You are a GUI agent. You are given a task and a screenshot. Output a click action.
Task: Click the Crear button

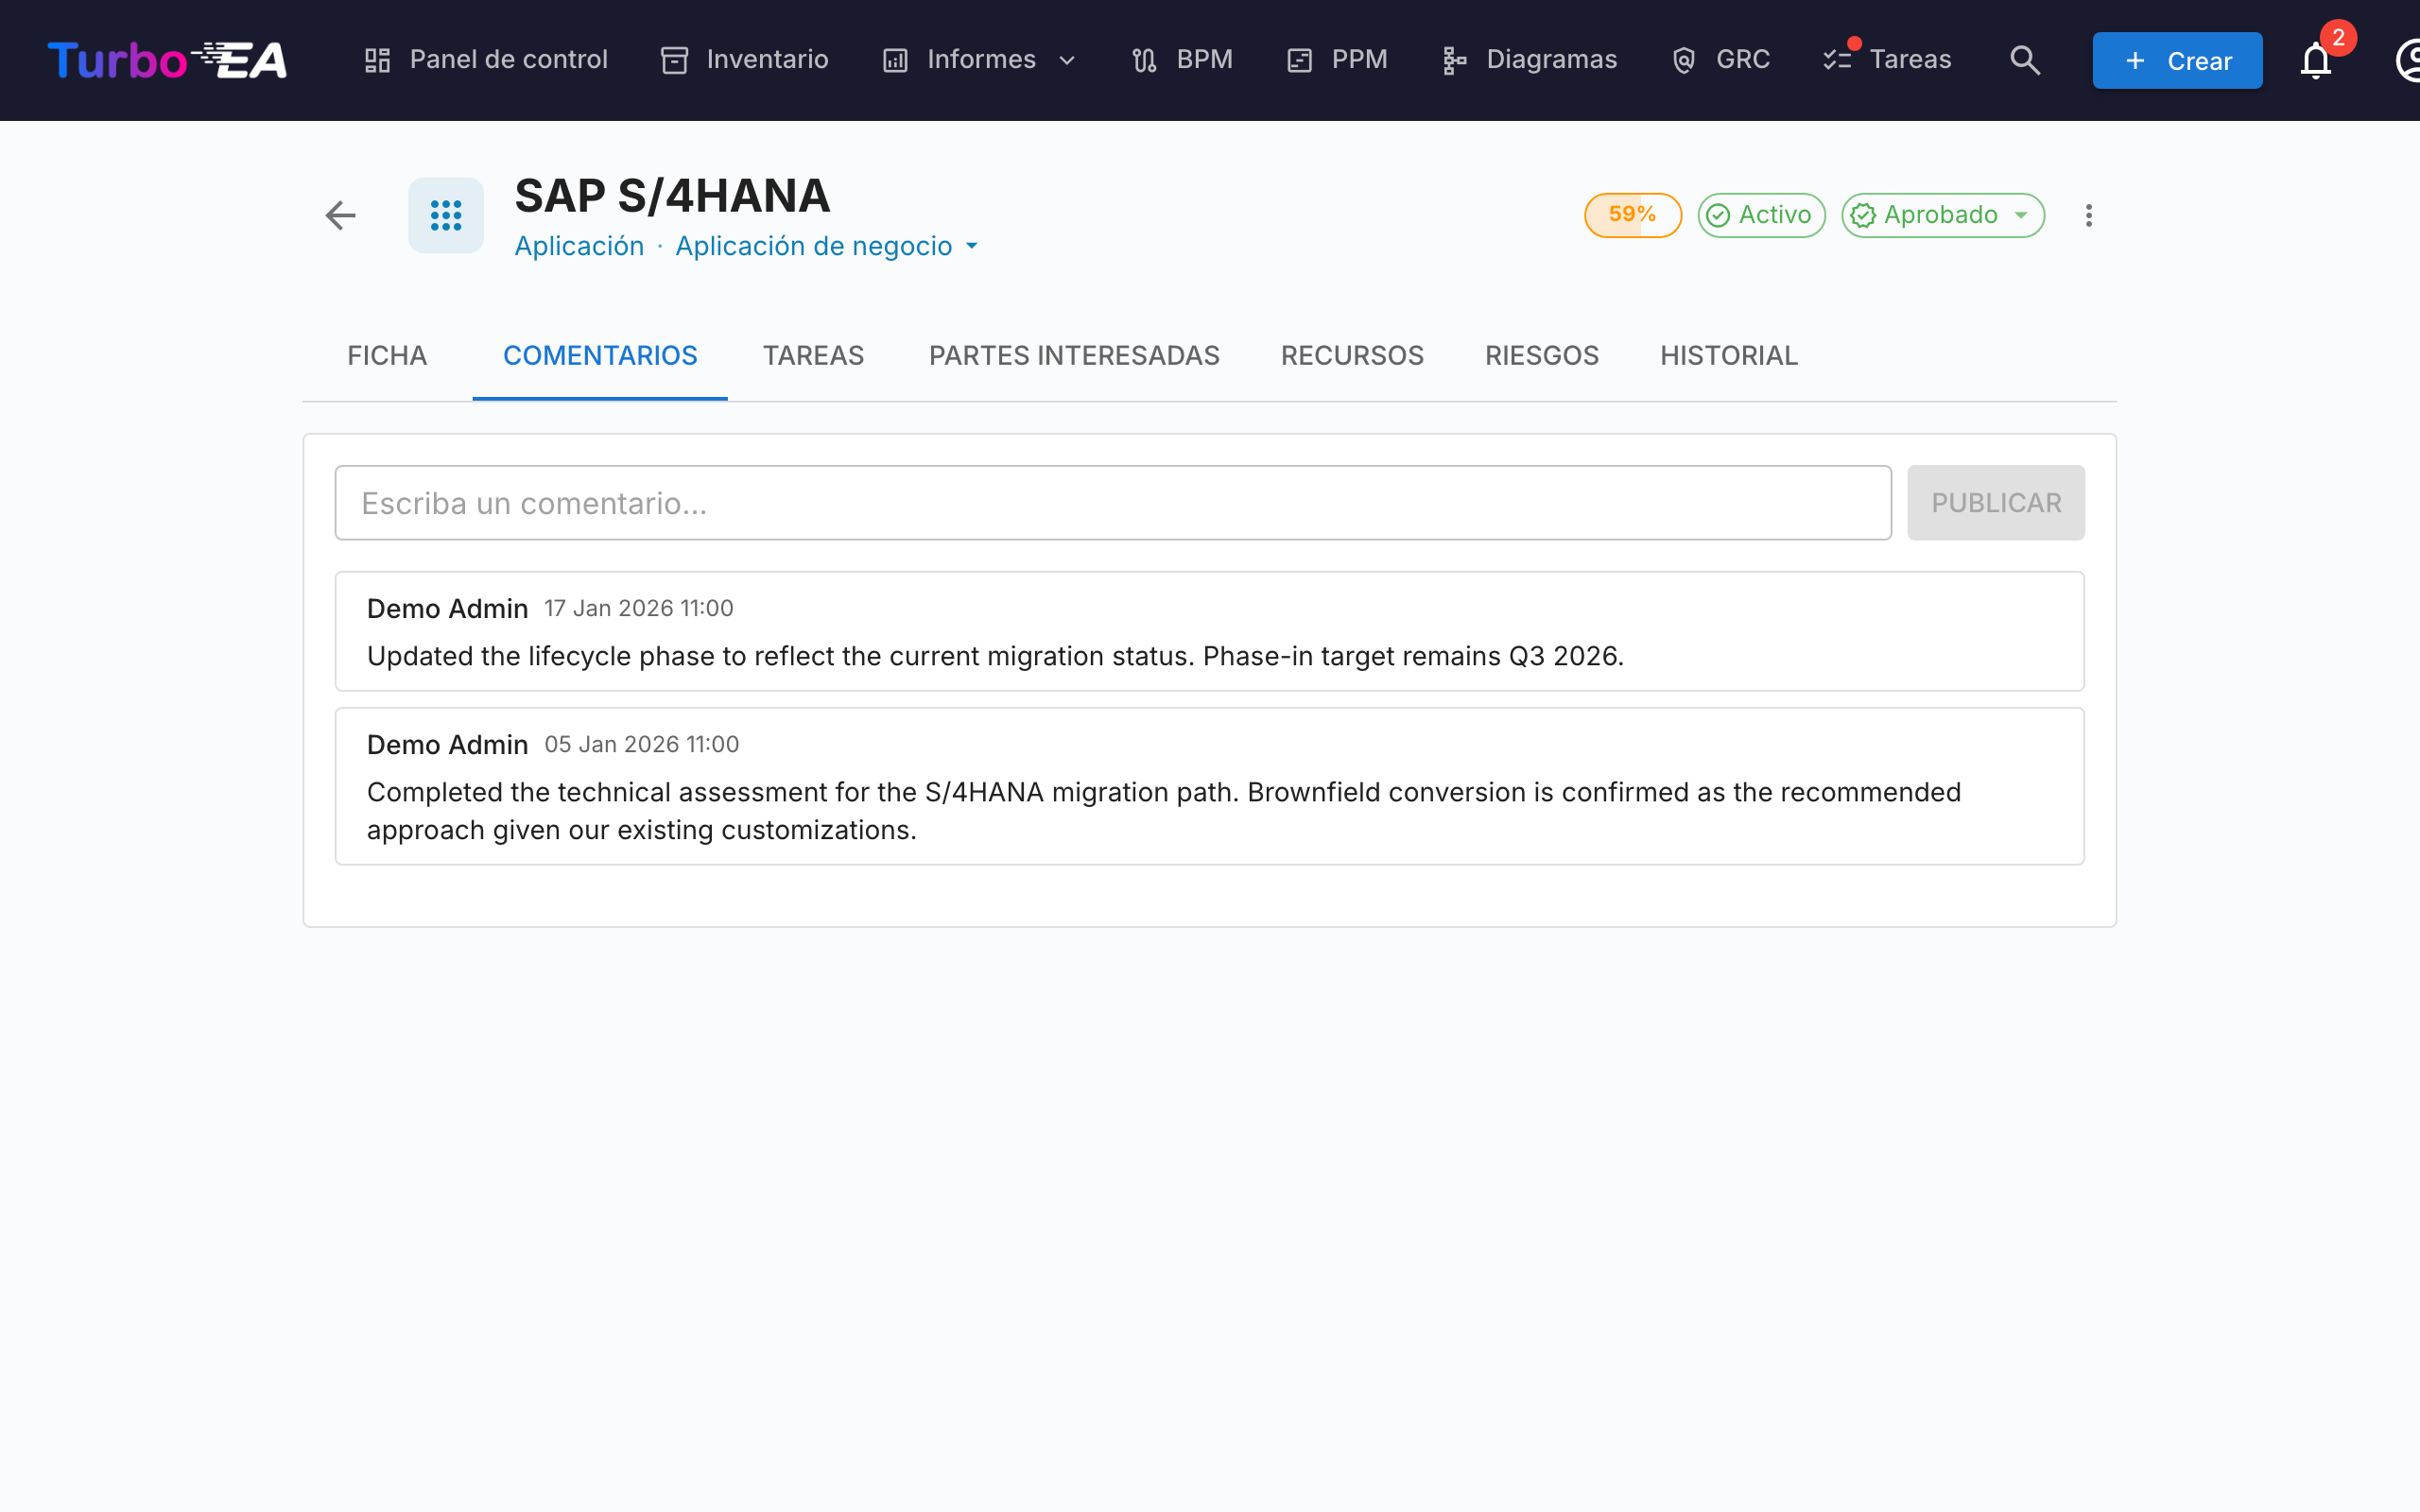click(x=2177, y=60)
